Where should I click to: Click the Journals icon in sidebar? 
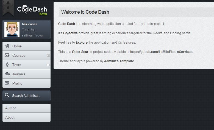point(7,74)
